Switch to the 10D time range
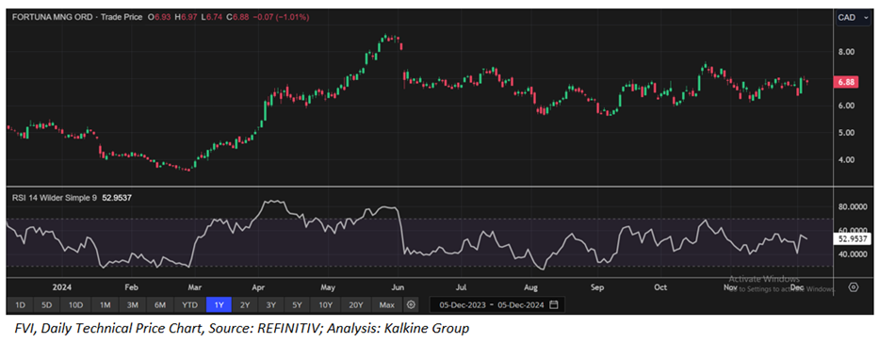Screen dimensions: 879x343 (x=75, y=305)
